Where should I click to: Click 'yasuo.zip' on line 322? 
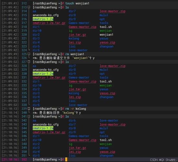(x=107, y=42)
